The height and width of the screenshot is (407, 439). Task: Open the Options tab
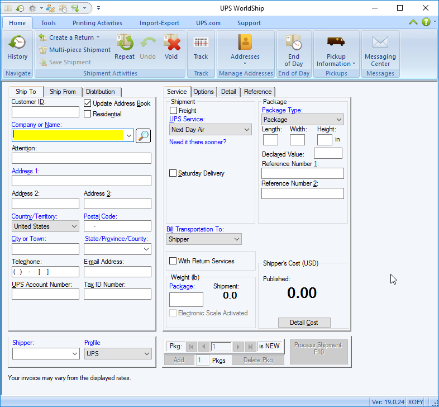(203, 92)
